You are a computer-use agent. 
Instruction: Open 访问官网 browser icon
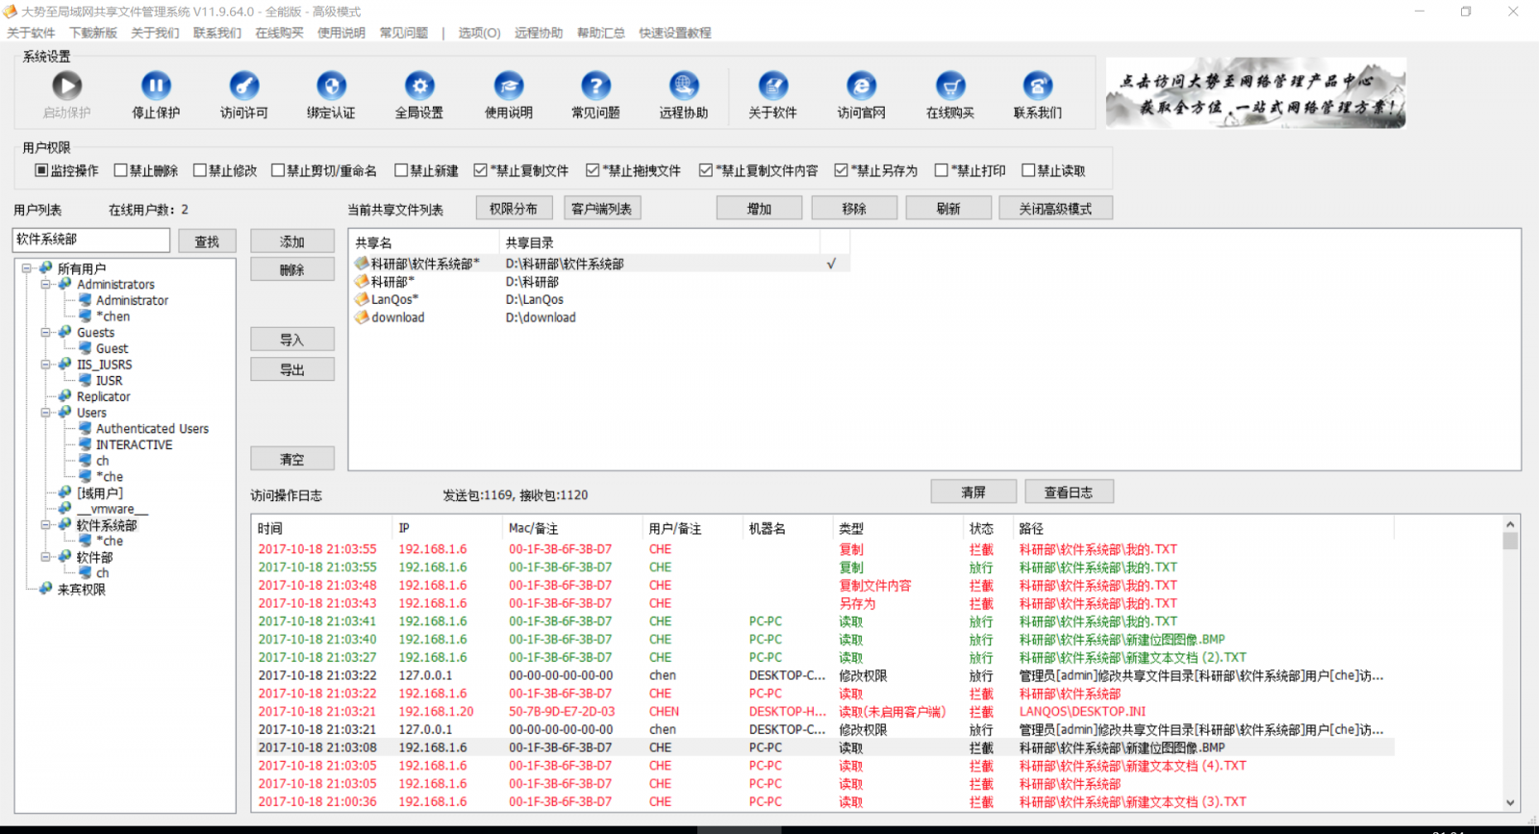point(861,86)
